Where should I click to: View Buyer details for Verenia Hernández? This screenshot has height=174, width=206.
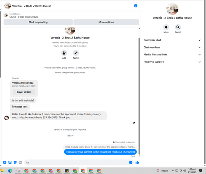click(x=24, y=92)
